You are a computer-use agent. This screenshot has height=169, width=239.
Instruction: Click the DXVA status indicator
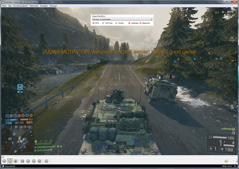click(96, 23)
